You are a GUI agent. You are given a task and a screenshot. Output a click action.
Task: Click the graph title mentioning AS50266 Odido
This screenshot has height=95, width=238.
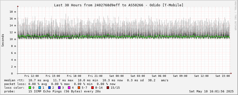[x=119, y=5]
